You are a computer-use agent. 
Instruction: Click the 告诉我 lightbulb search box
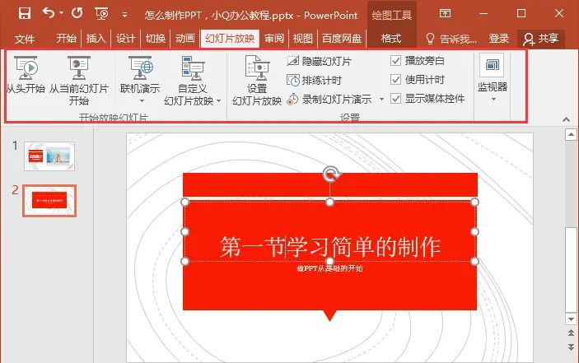tap(451, 39)
